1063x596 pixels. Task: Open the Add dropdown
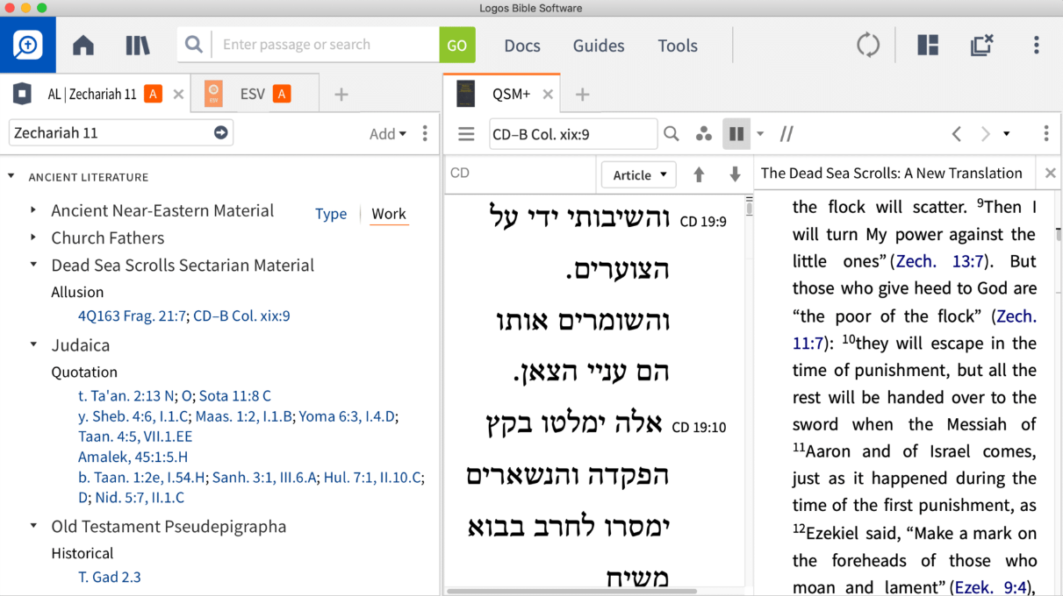(x=388, y=133)
